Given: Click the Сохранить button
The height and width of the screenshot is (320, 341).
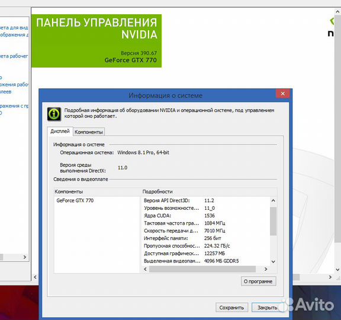Looking at the screenshot, I should coord(231,308).
